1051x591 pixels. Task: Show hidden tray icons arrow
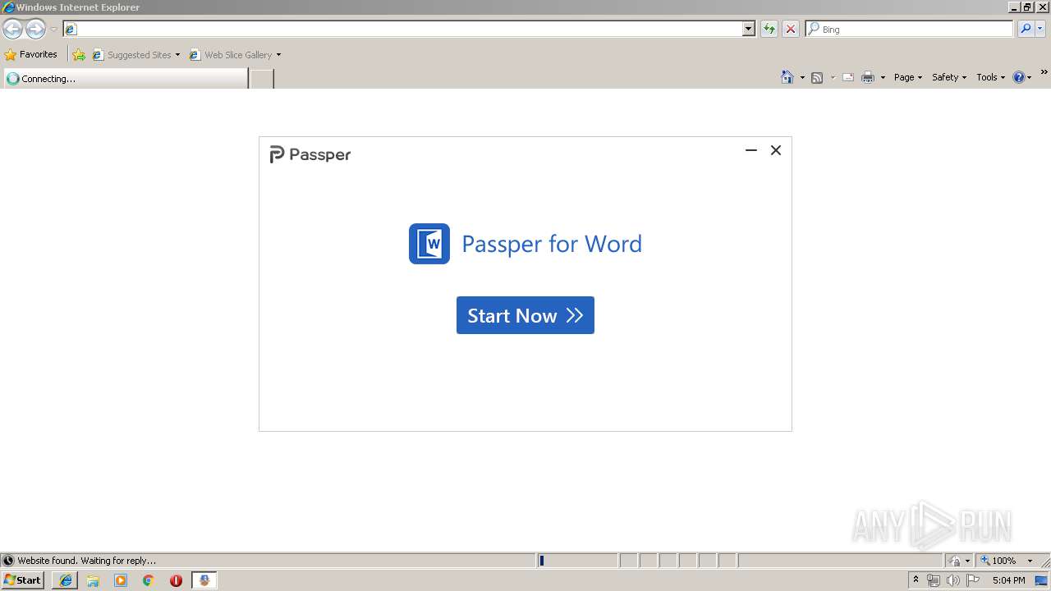tap(916, 580)
